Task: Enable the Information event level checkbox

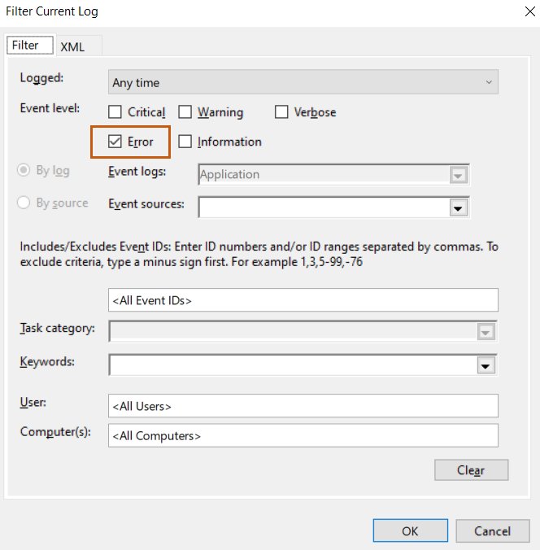Action: point(185,142)
